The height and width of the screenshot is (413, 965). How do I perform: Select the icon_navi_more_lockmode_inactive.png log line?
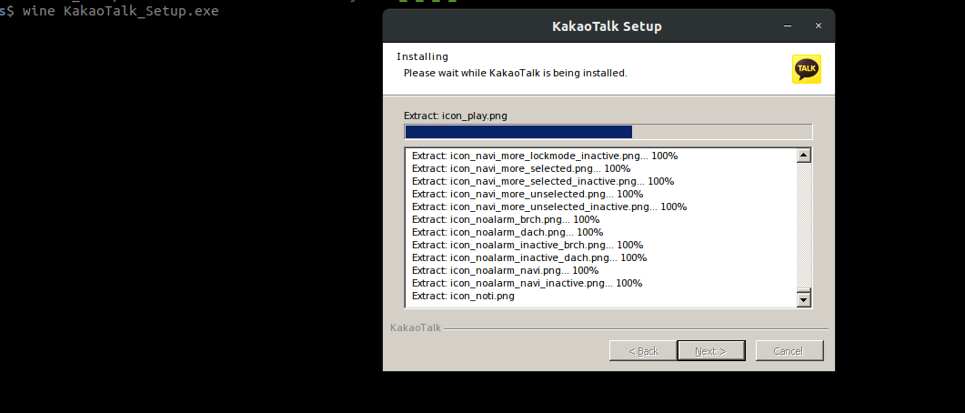544,156
